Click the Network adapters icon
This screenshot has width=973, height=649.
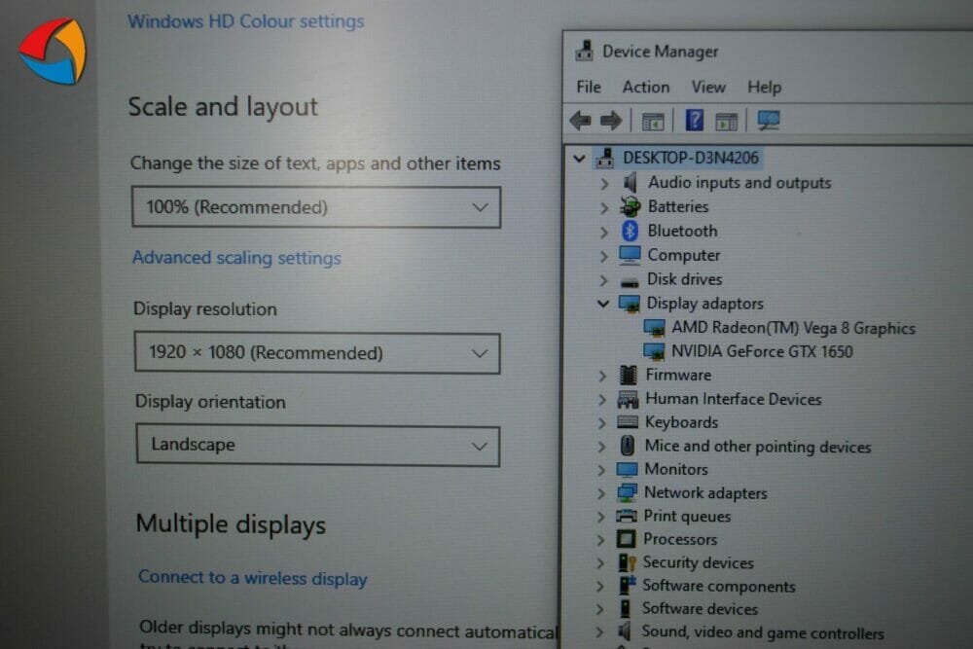pyautogui.click(x=627, y=492)
